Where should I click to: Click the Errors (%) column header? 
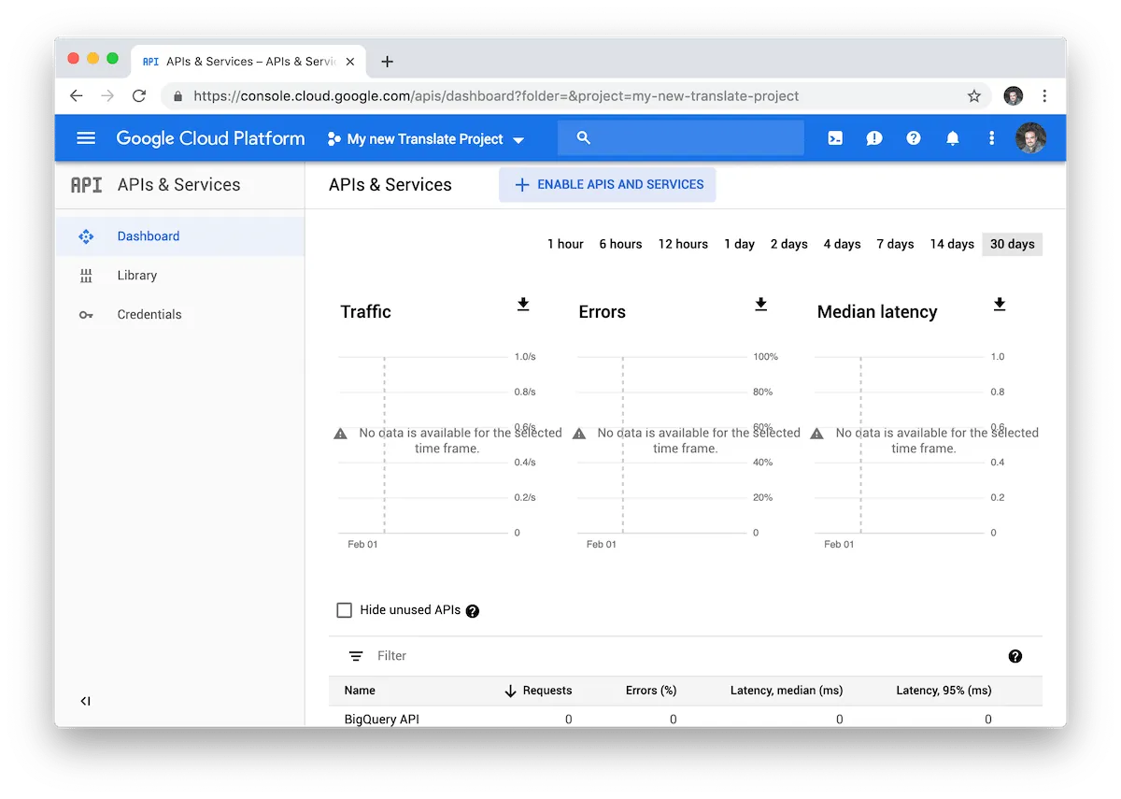coord(651,691)
